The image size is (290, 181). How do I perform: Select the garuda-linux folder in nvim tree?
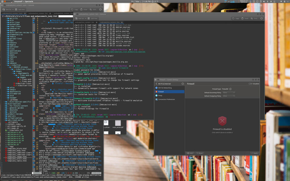click(x=14, y=39)
